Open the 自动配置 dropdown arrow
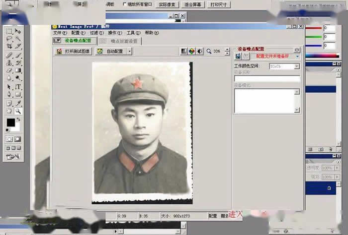The image size is (348, 235). (x=125, y=51)
